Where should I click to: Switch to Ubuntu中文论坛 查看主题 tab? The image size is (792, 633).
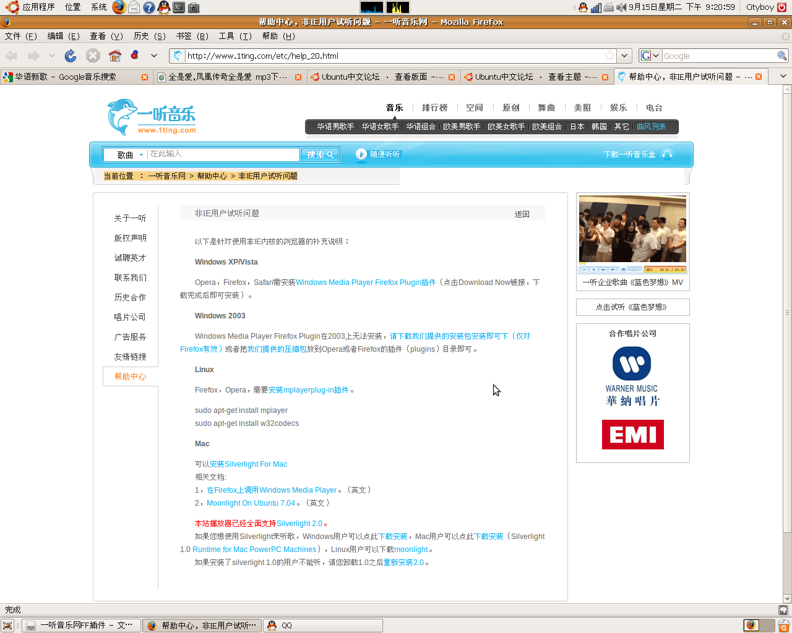536,77
